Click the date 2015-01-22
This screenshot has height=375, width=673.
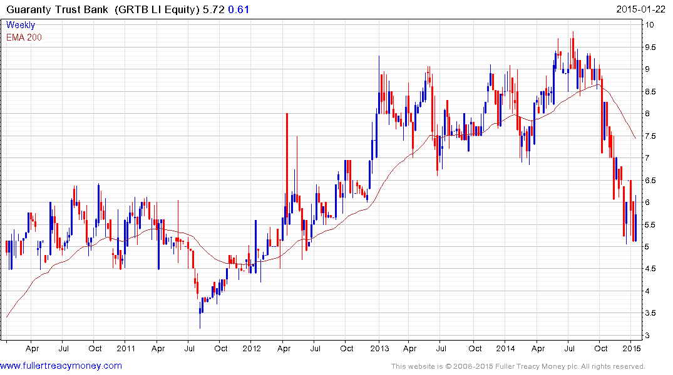coord(640,9)
